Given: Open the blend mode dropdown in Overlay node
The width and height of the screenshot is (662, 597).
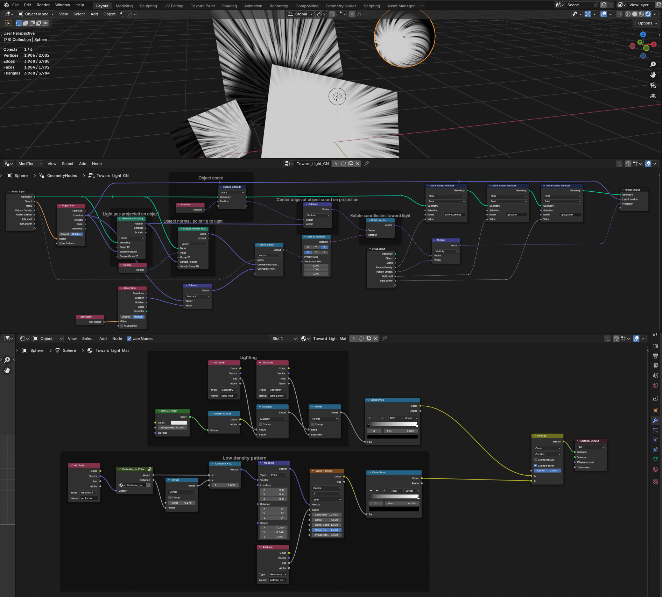Looking at the screenshot, I should pyautogui.click(x=548, y=454).
